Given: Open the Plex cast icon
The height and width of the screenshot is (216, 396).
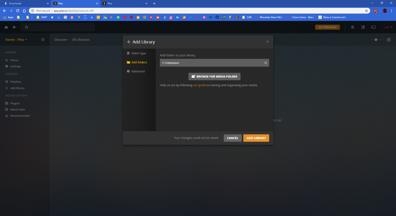Looking at the screenshot, I should (x=373, y=27).
